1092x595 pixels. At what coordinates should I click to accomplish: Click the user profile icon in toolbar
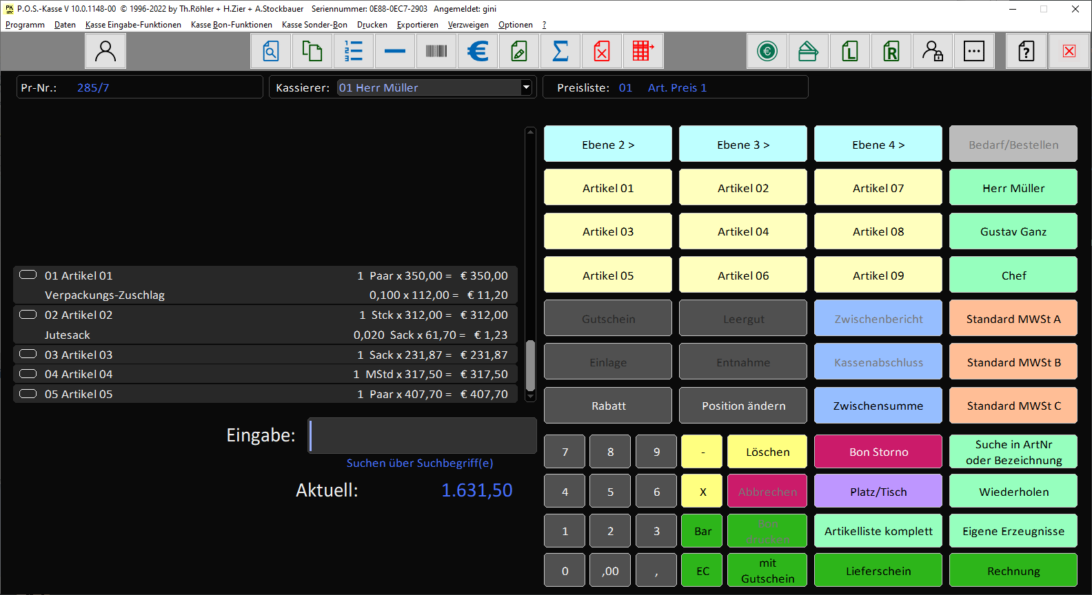point(105,51)
